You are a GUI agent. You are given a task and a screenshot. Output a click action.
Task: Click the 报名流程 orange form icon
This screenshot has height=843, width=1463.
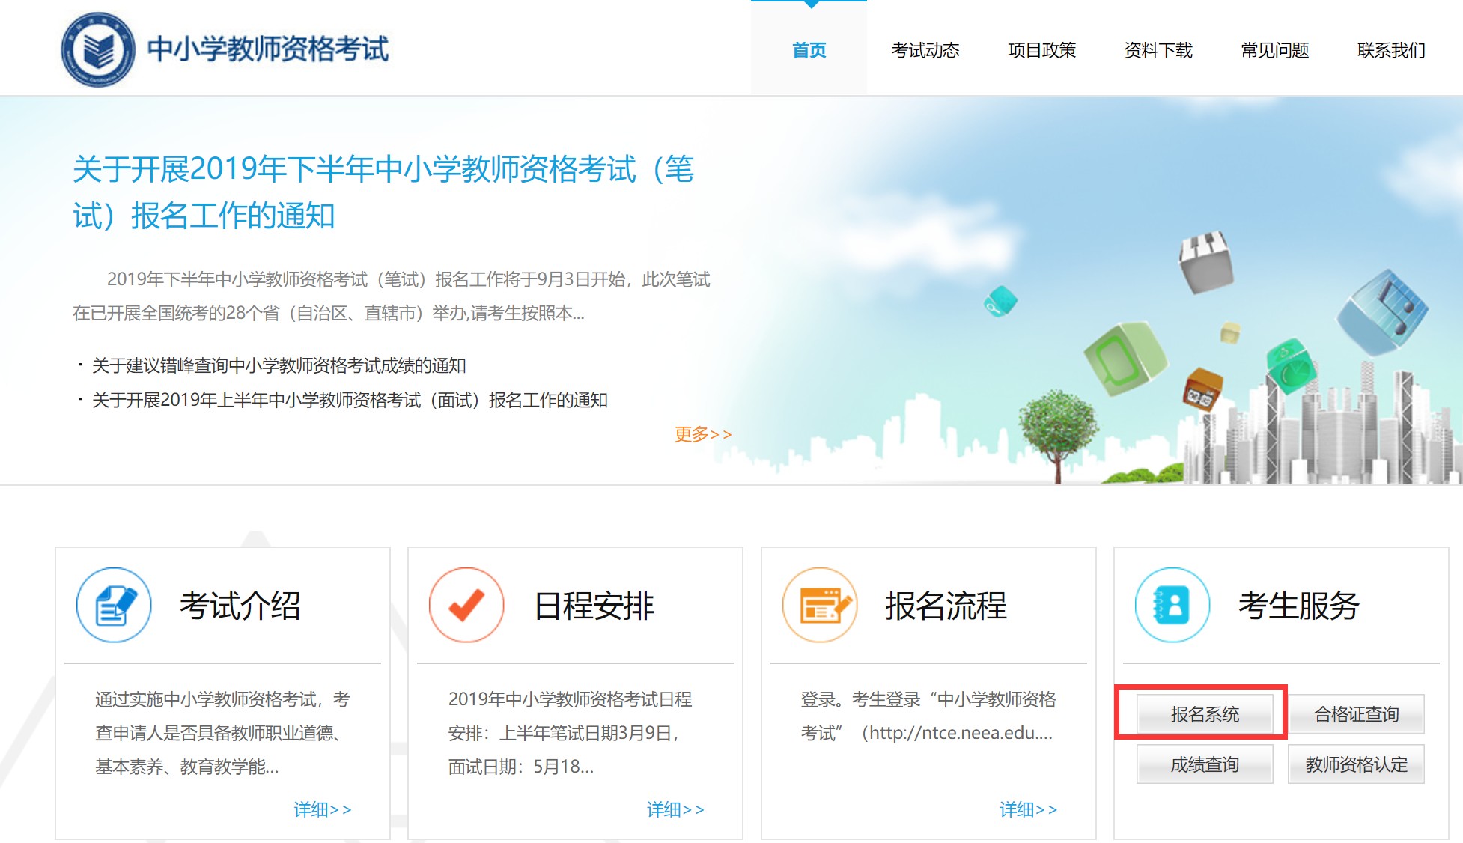click(x=820, y=605)
